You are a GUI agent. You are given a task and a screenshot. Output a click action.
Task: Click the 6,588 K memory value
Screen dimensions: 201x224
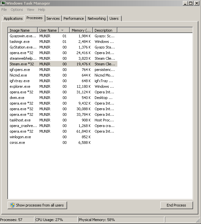tap(84, 143)
